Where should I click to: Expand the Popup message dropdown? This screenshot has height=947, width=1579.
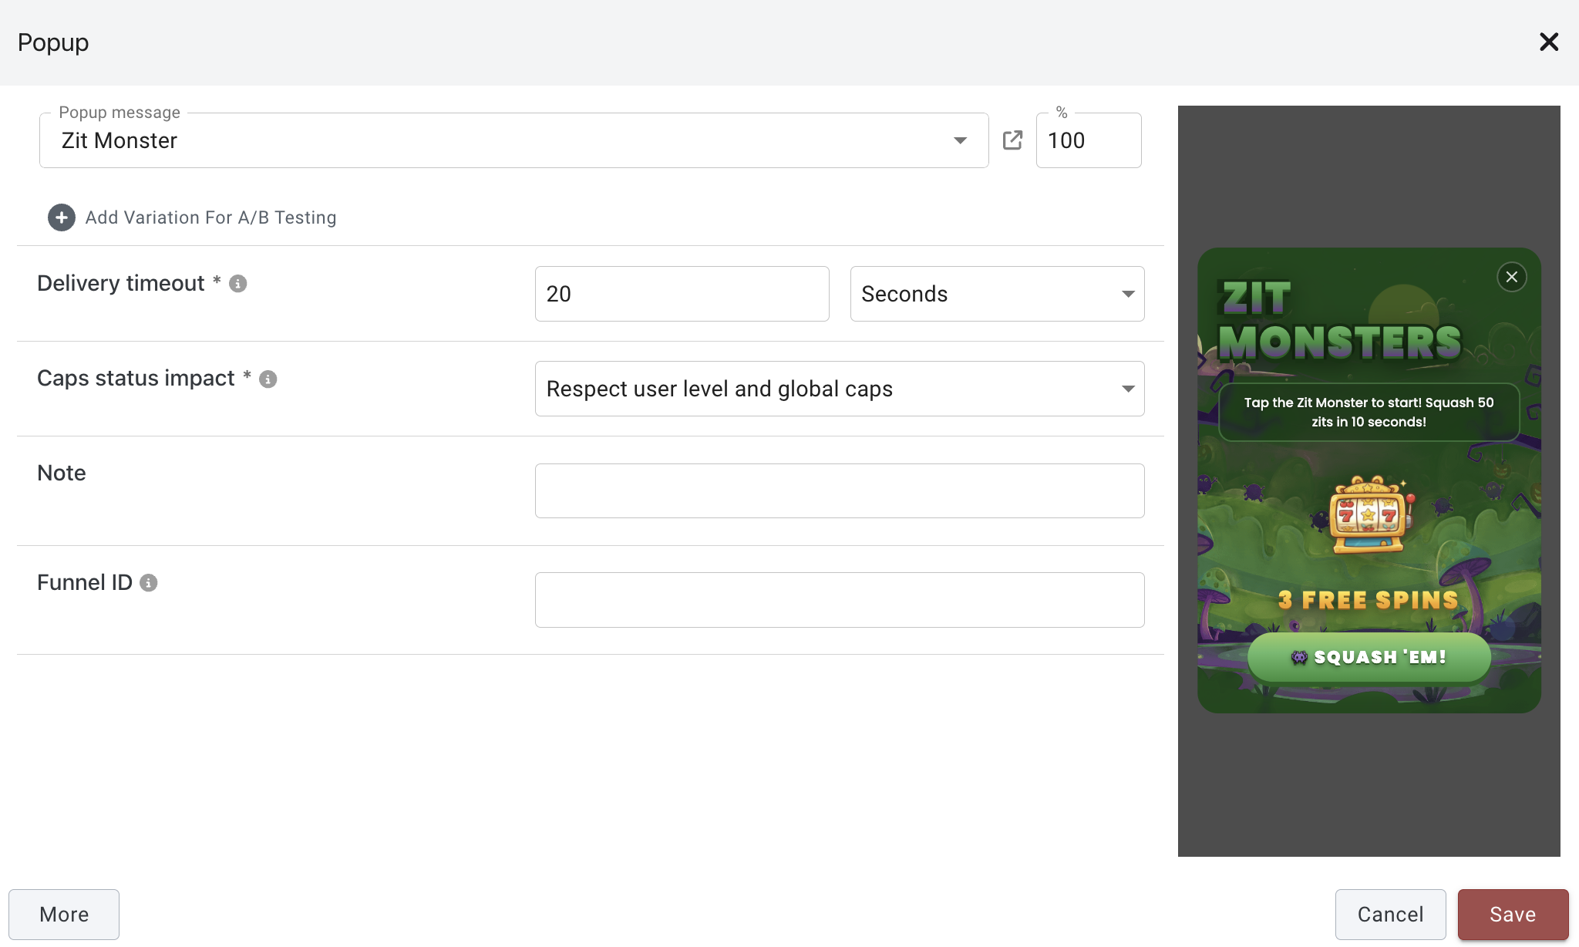click(960, 140)
